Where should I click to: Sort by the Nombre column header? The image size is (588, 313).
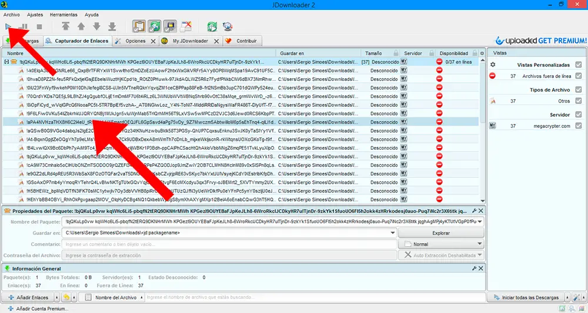139,53
